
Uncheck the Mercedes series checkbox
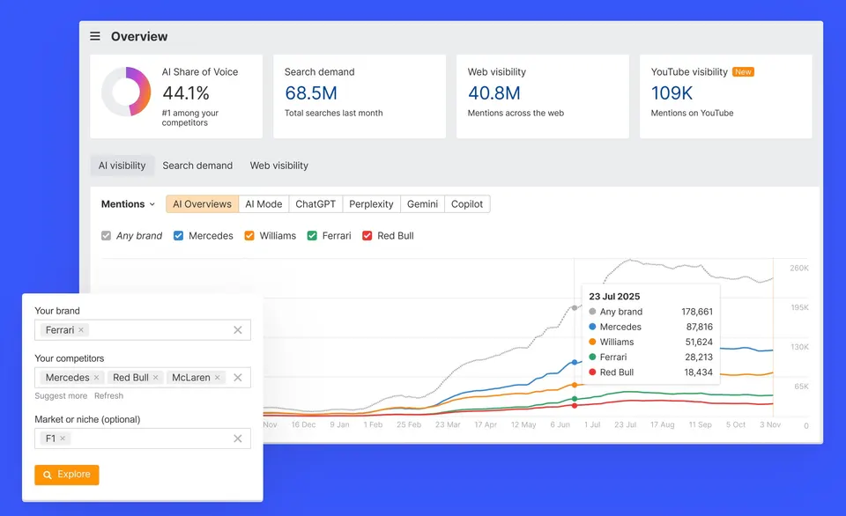tap(179, 236)
